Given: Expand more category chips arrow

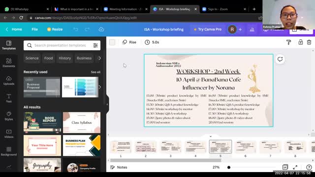Looking at the screenshot, I should tap(99, 58).
